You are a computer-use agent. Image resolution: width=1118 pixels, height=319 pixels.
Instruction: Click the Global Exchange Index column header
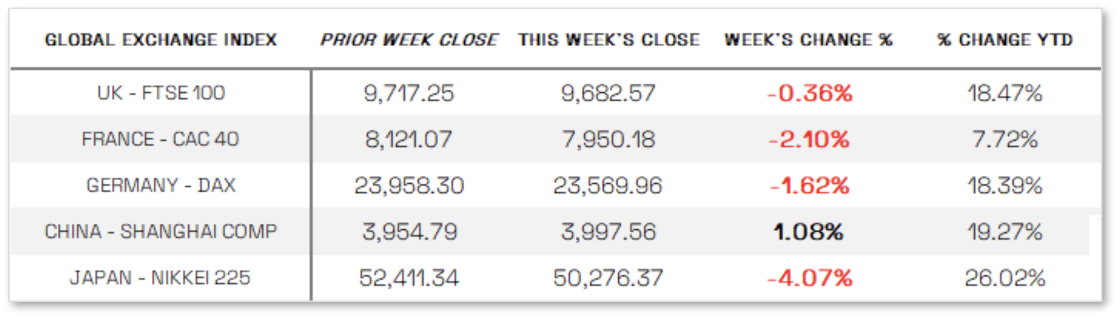[x=161, y=40]
